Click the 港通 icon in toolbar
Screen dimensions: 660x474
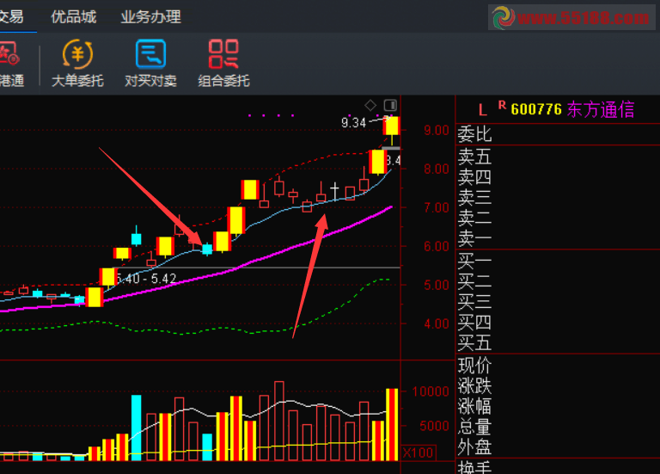point(10,63)
